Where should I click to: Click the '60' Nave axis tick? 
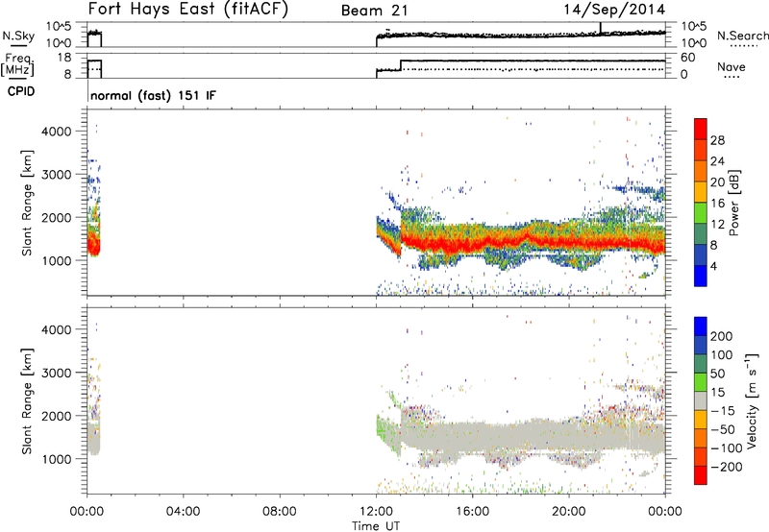(x=688, y=58)
